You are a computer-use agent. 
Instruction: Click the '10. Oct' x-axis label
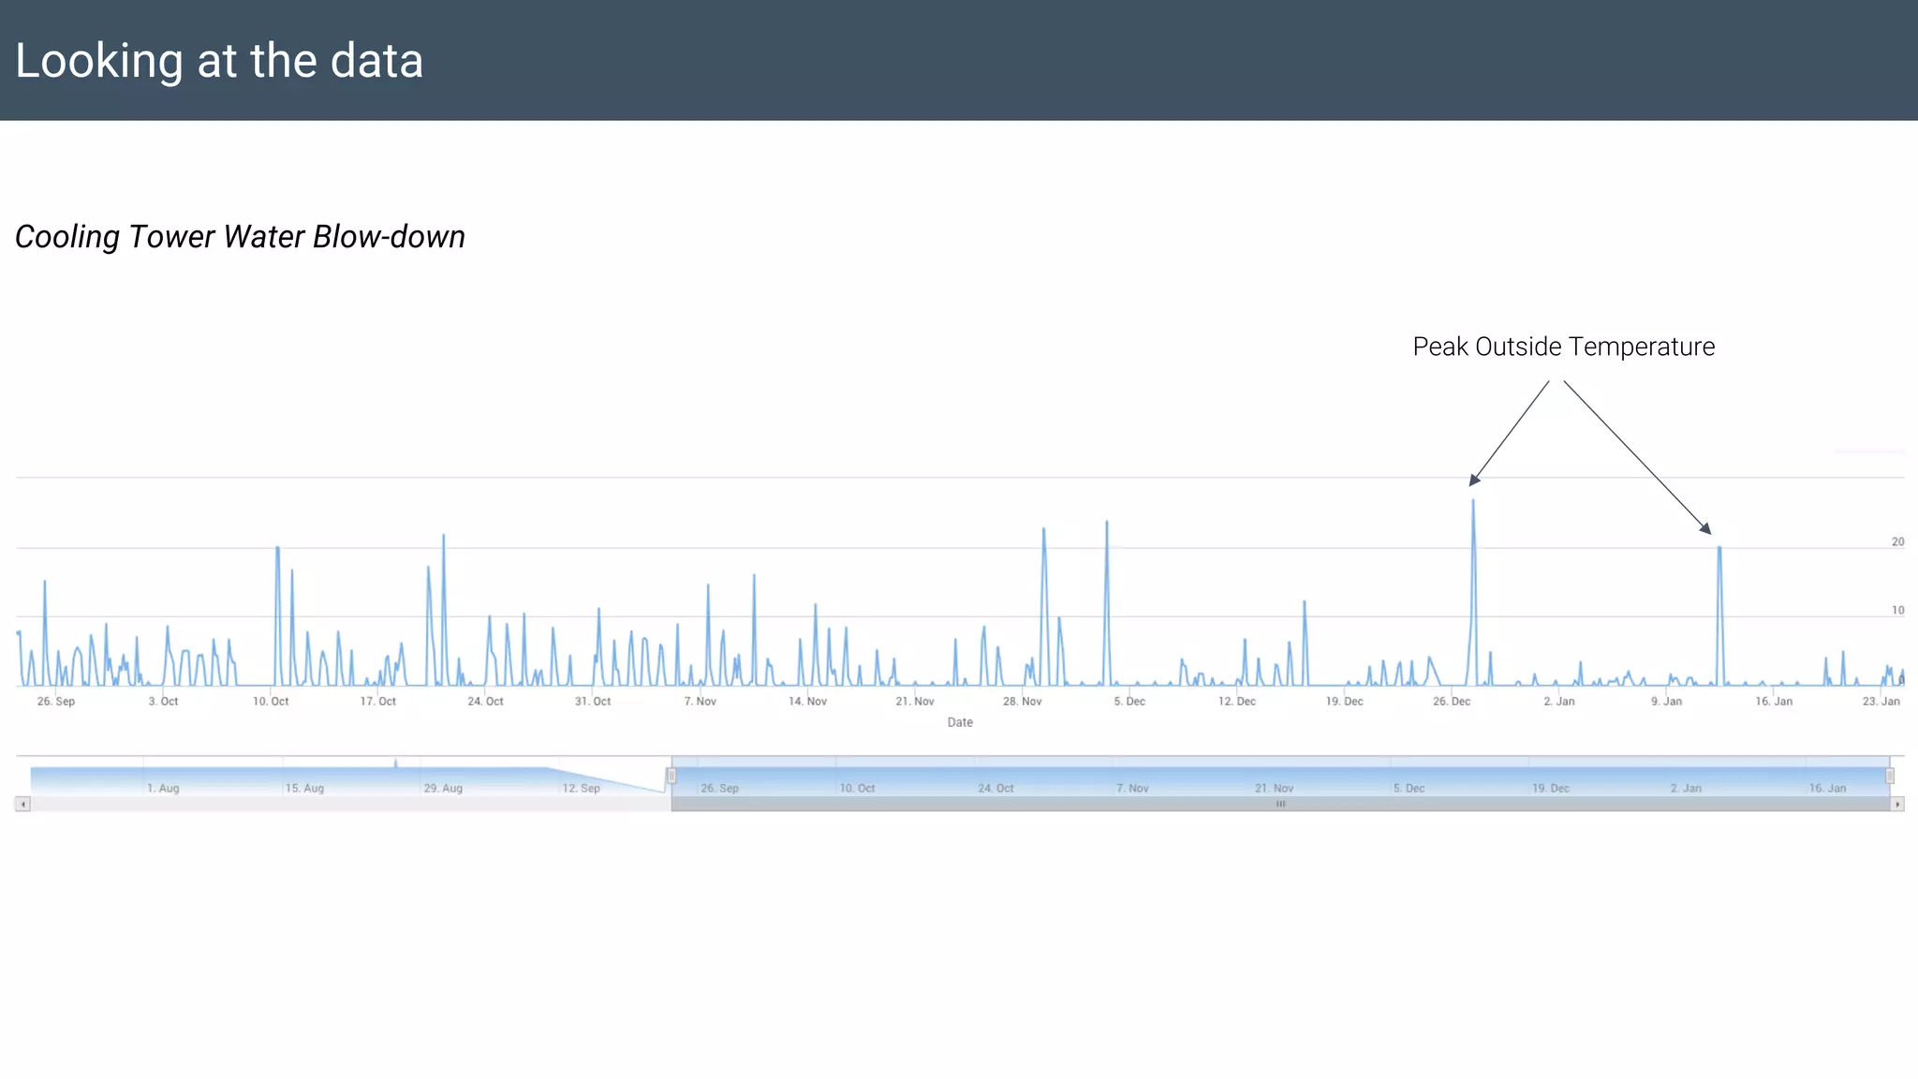coord(271,702)
